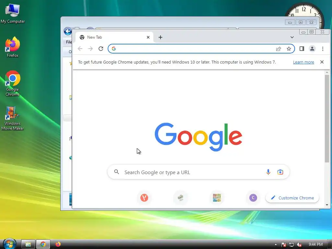Image resolution: width=332 pixels, height=249 pixels.
Task: Click the Chrome forward arrow button
Action: point(90,49)
